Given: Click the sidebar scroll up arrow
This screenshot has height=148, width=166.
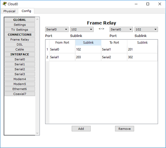Looking at the screenshot, I should 37,19.
